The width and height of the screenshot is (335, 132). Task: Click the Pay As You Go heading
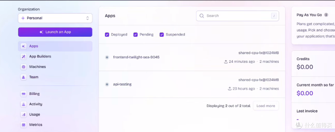[x=309, y=15]
